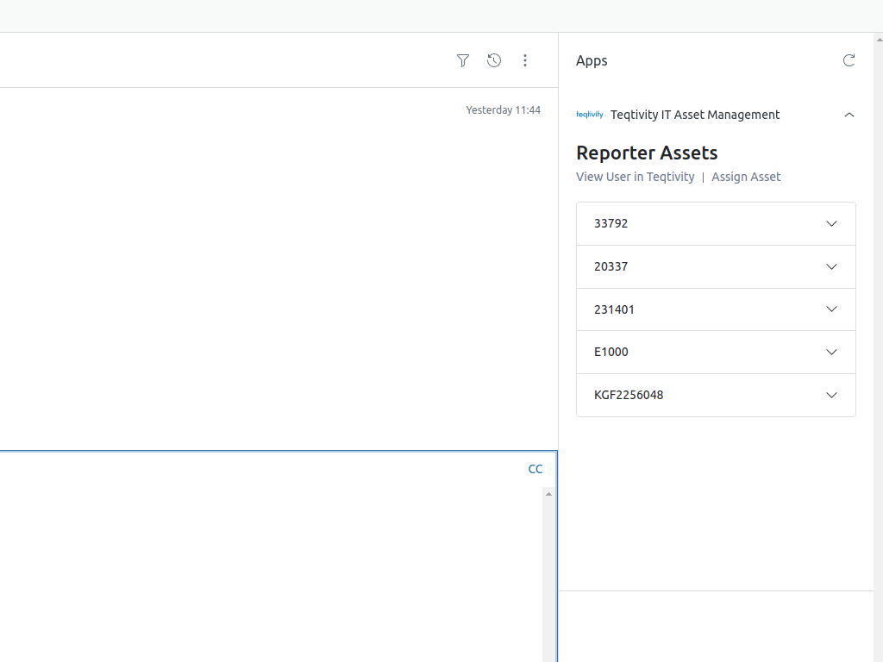The image size is (883, 662).
Task: Click the Assign Asset link
Action: point(746,177)
